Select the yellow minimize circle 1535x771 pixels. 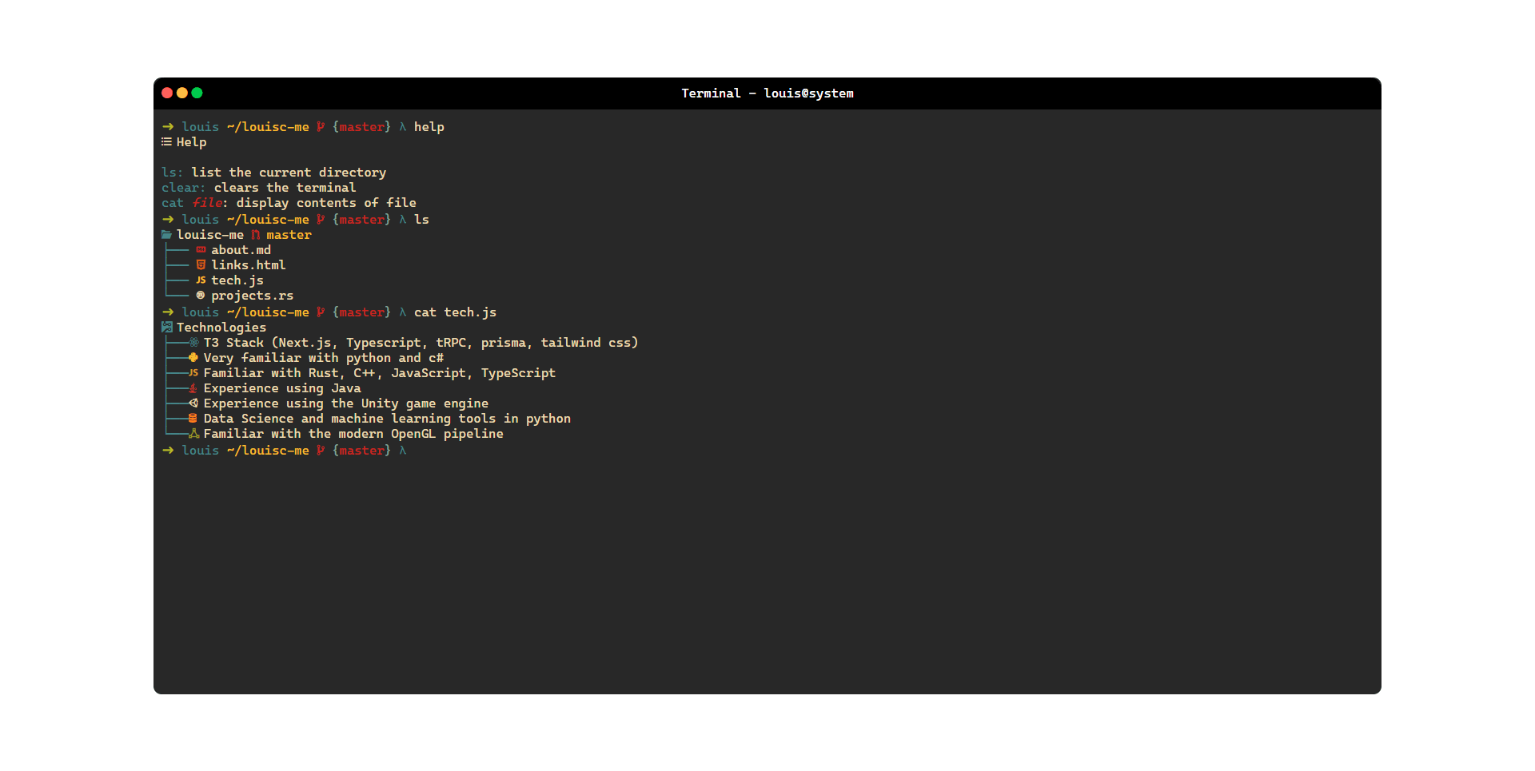pos(181,93)
